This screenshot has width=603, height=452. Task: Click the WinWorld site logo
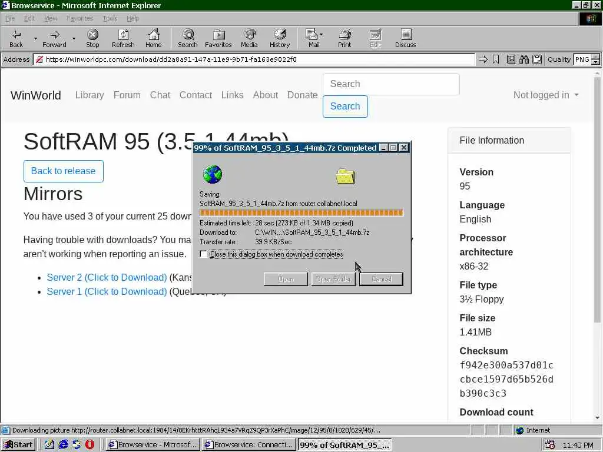[36, 95]
